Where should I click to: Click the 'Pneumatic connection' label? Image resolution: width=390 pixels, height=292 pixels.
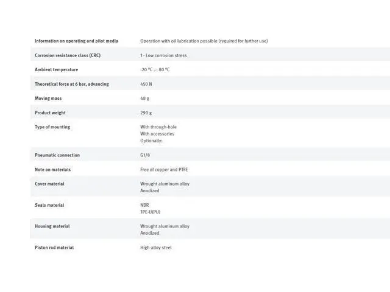click(x=57, y=155)
